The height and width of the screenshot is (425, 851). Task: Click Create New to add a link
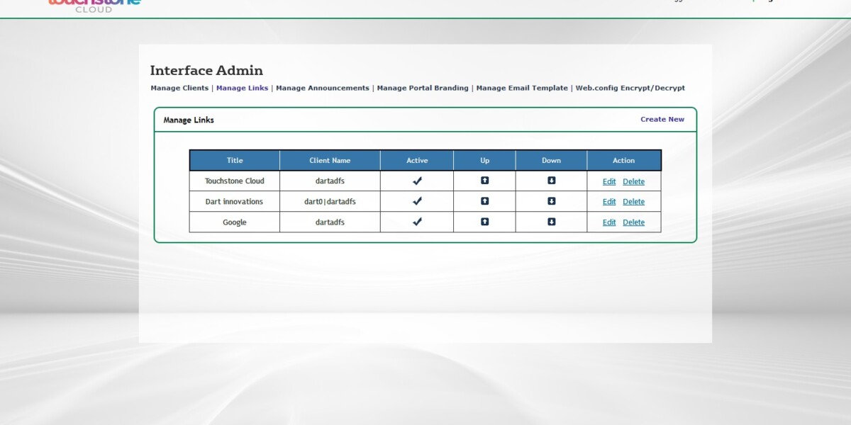(662, 119)
